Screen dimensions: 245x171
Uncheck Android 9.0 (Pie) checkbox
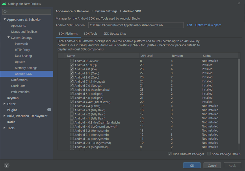tap(72, 69)
